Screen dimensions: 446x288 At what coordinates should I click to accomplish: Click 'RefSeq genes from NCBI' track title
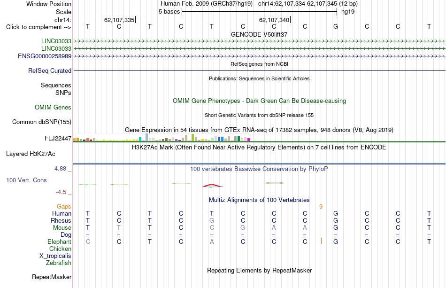point(259,64)
